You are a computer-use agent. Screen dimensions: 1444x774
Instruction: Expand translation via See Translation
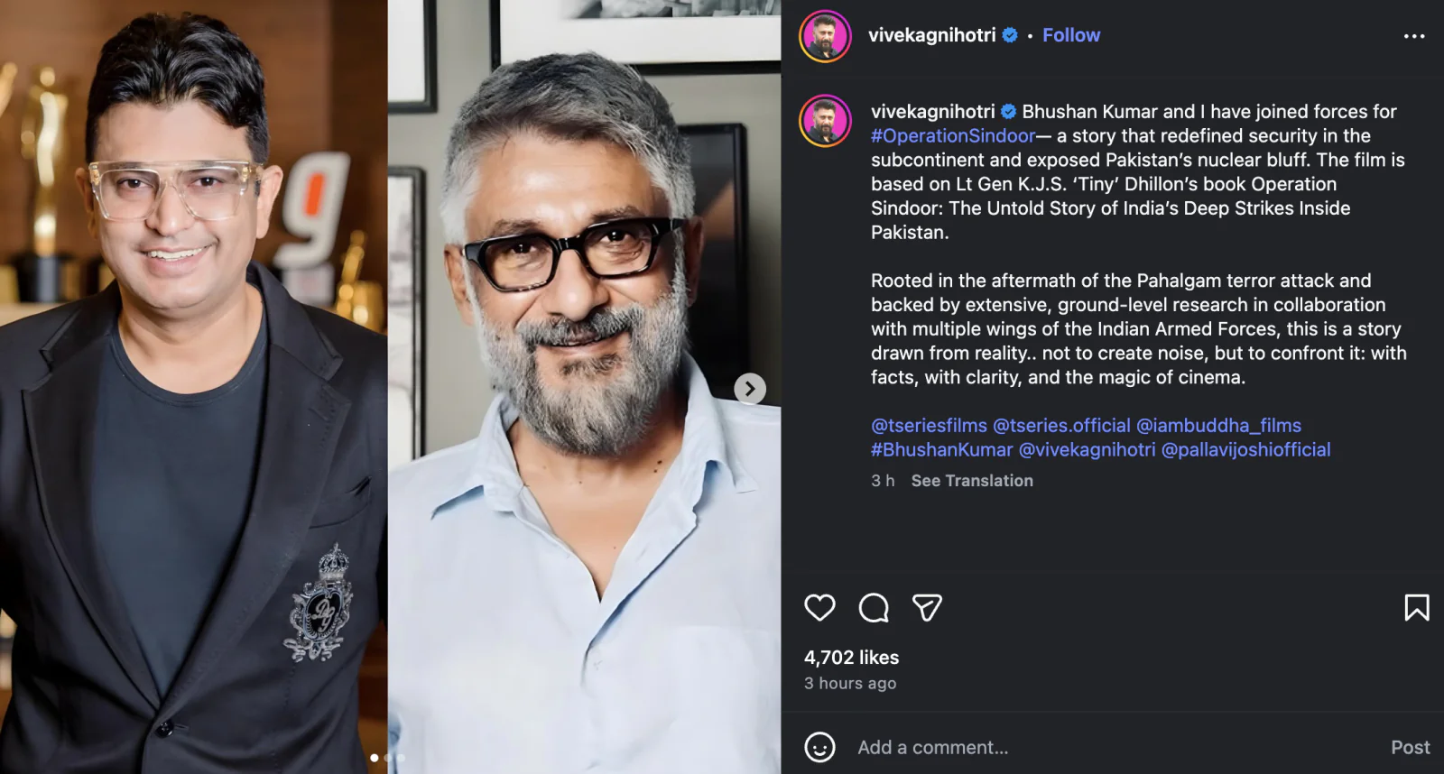pyautogui.click(x=972, y=481)
